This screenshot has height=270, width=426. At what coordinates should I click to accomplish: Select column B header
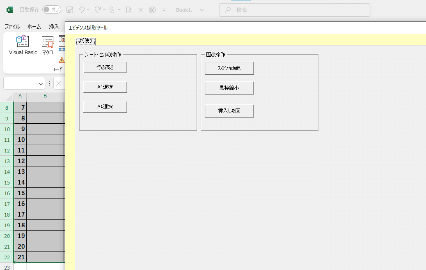pos(46,96)
